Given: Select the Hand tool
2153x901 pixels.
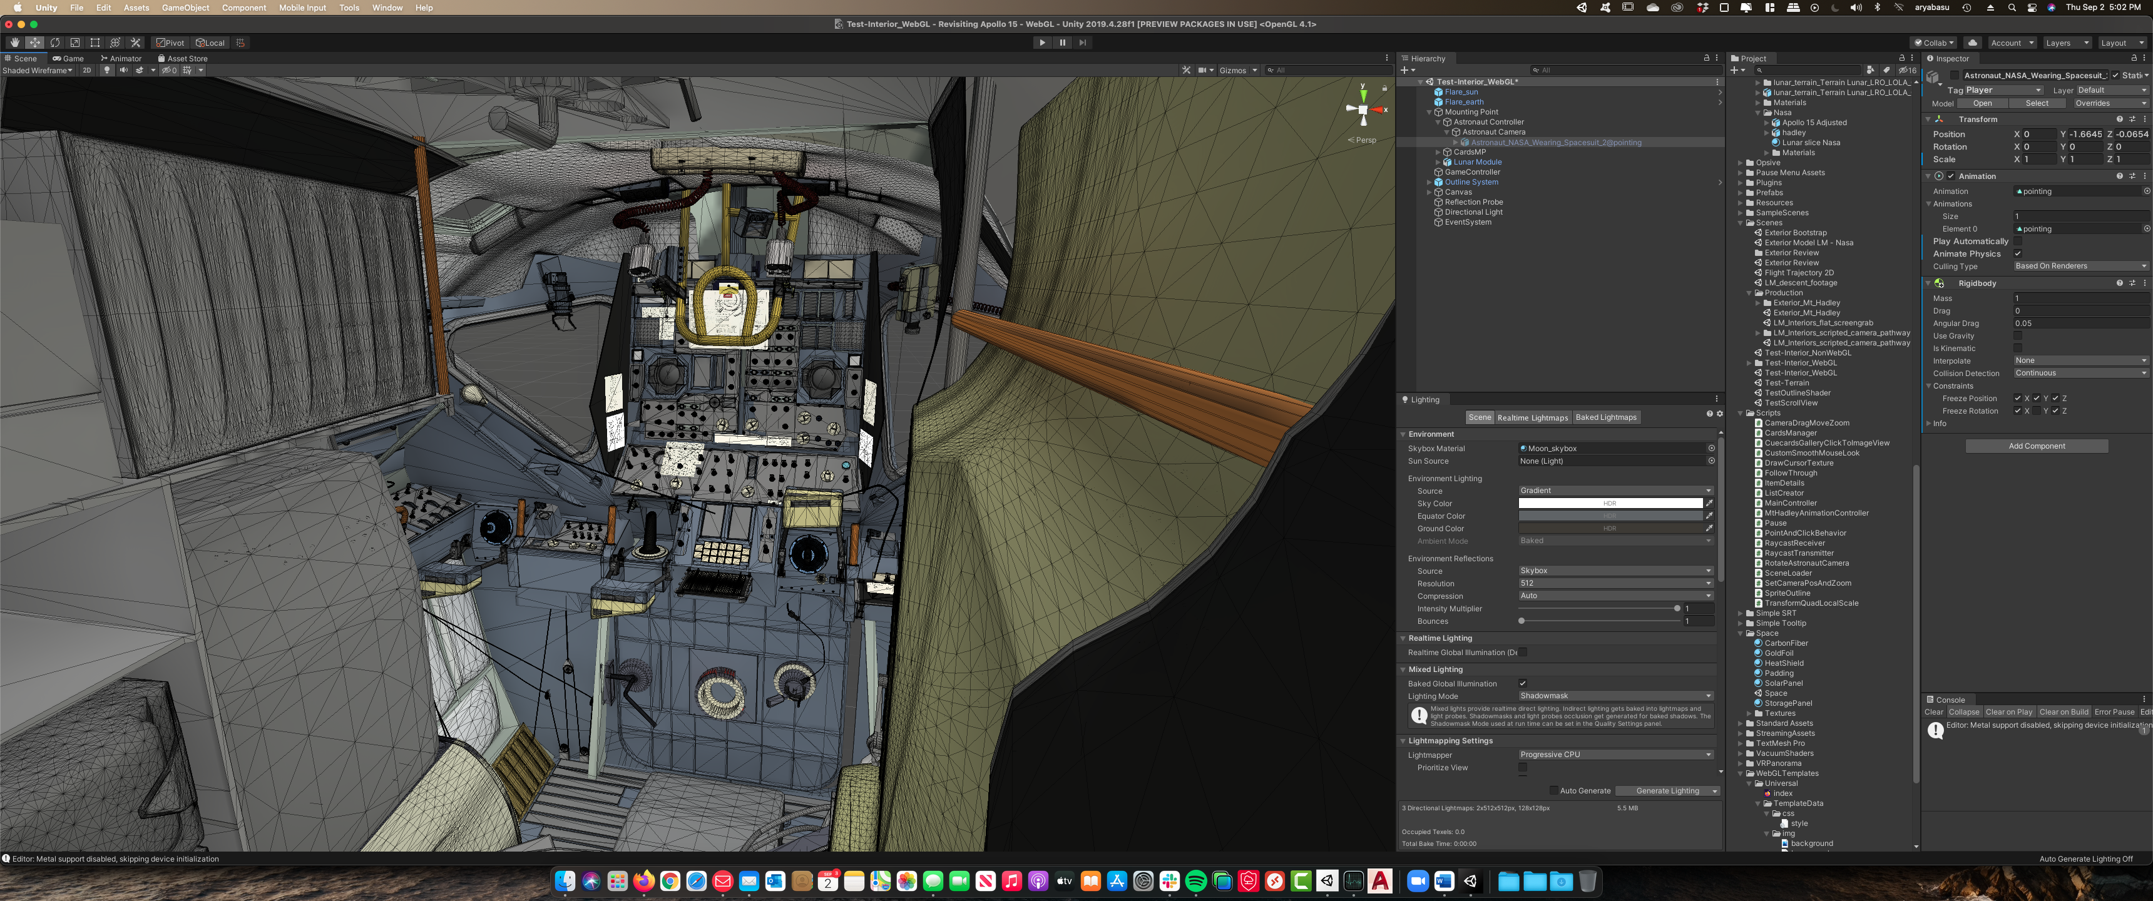Looking at the screenshot, I should [14, 43].
